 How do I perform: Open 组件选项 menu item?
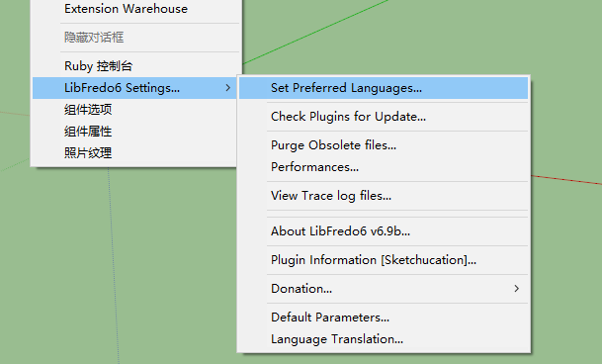pos(134,110)
